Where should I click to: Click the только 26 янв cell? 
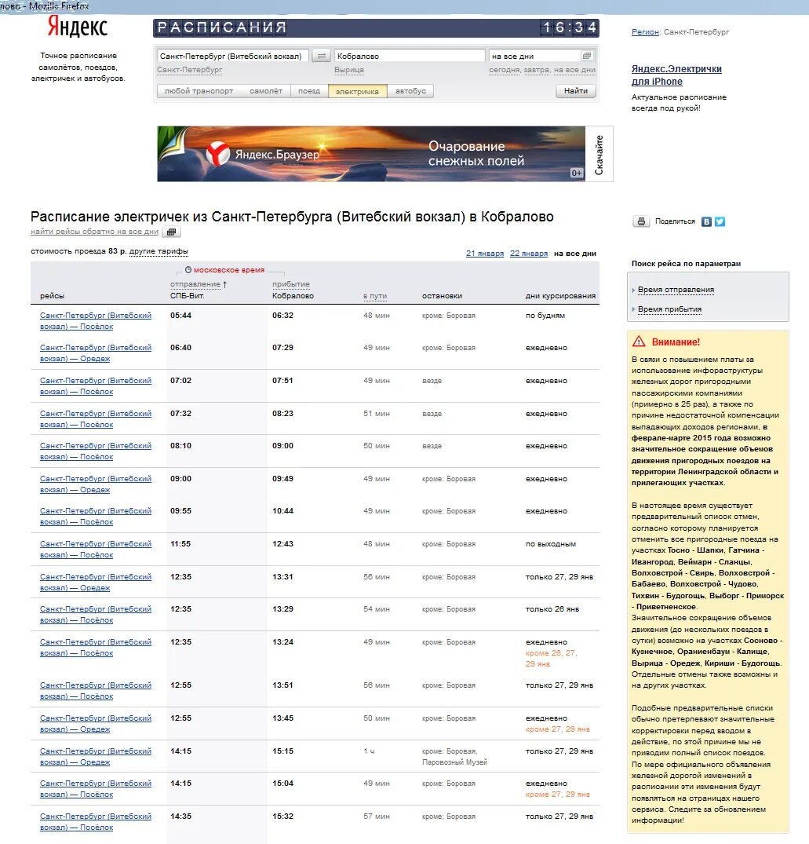(x=552, y=609)
